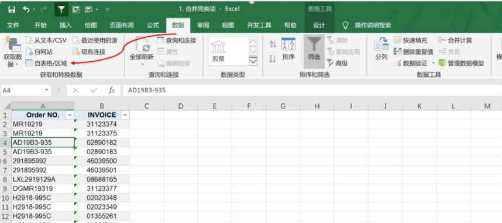Expand the data types gallery

coord(253,61)
